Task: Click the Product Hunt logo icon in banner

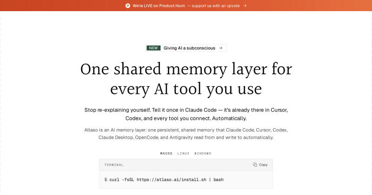Action: tap(127, 6)
